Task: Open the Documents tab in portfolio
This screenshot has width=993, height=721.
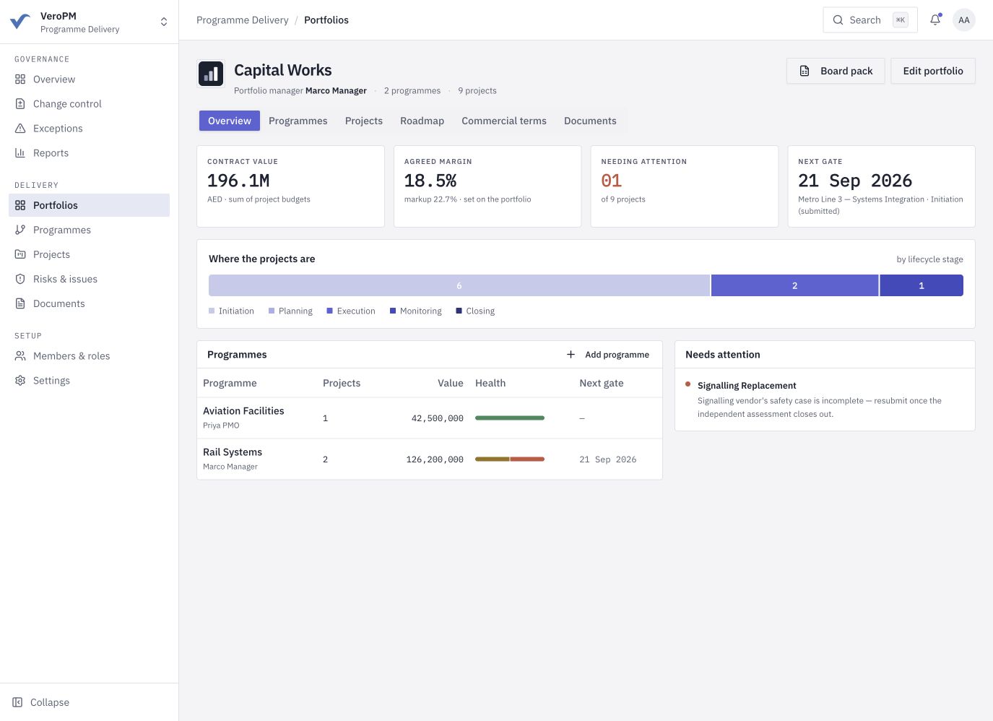Action: click(x=590, y=121)
